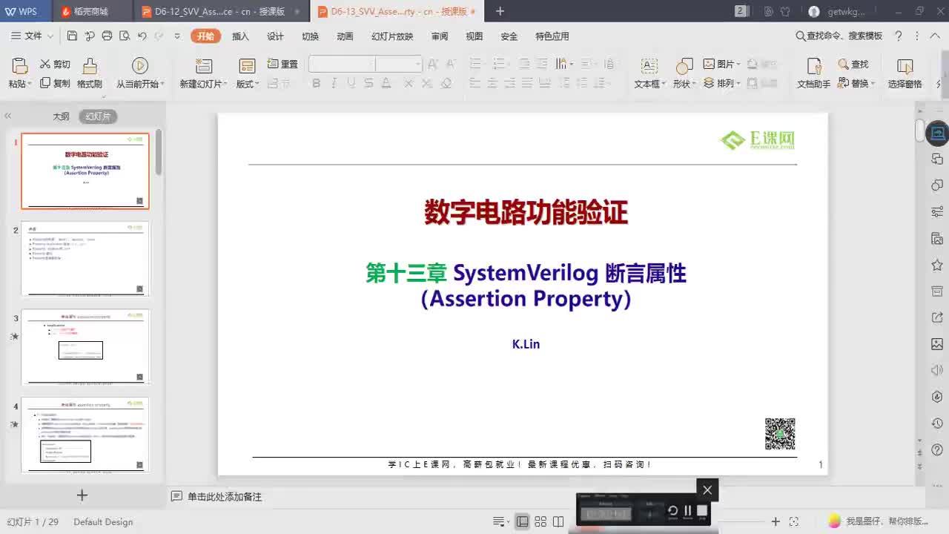Fit slide to window icon in status bar
The width and height of the screenshot is (949, 534).
pyautogui.click(x=793, y=521)
